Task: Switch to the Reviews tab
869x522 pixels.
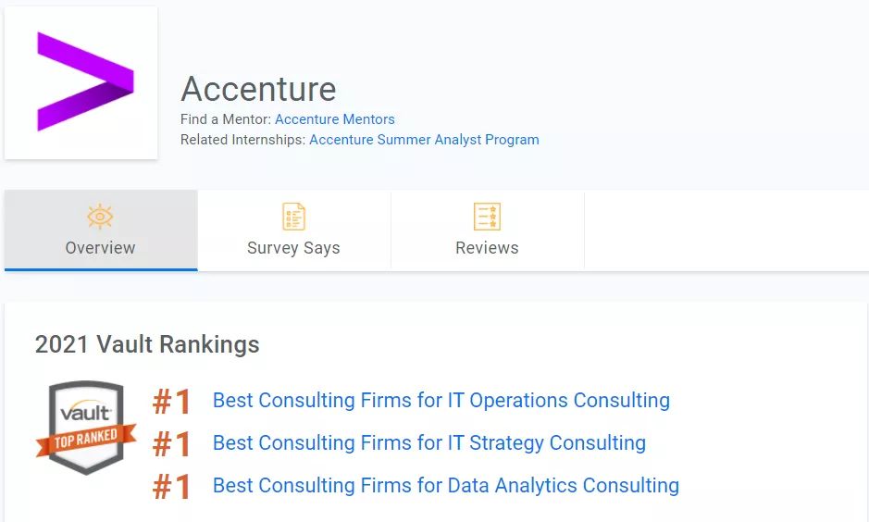Action: (487, 230)
